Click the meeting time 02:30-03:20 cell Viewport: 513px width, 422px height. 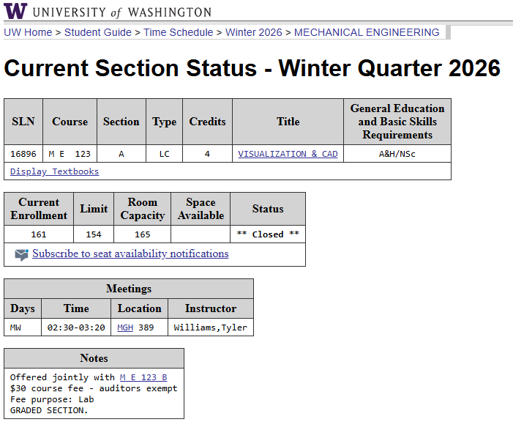76,327
